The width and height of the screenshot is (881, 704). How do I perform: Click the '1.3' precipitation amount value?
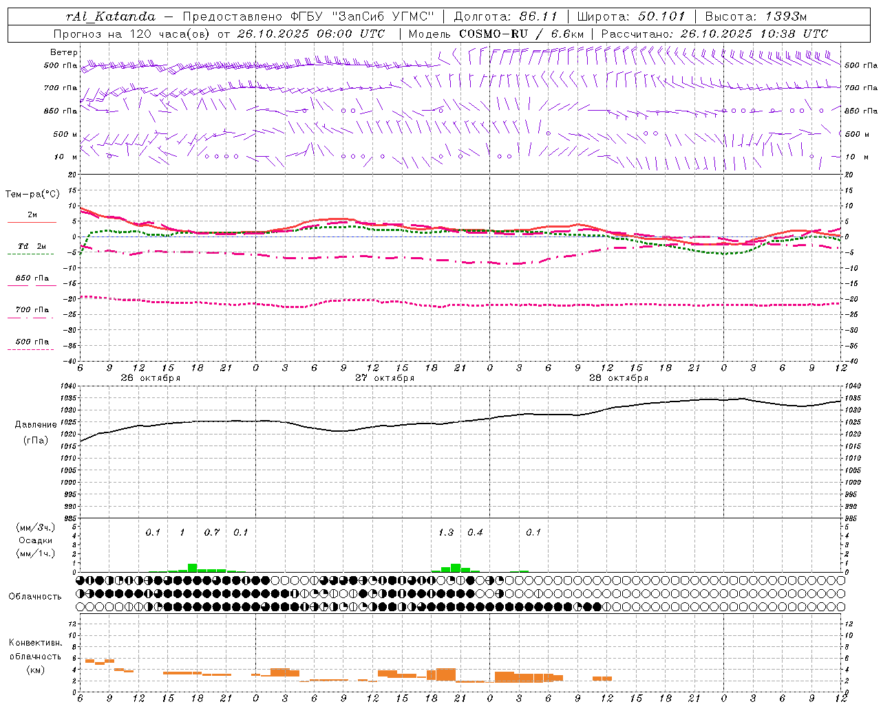pos(446,533)
